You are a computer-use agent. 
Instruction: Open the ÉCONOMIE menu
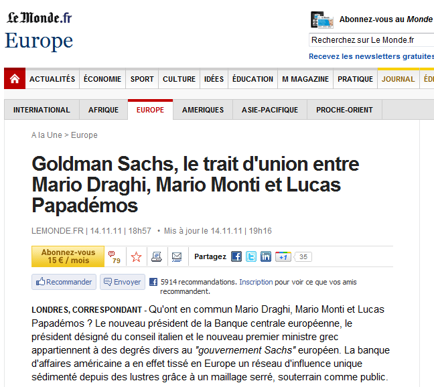[x=102, y=79]
